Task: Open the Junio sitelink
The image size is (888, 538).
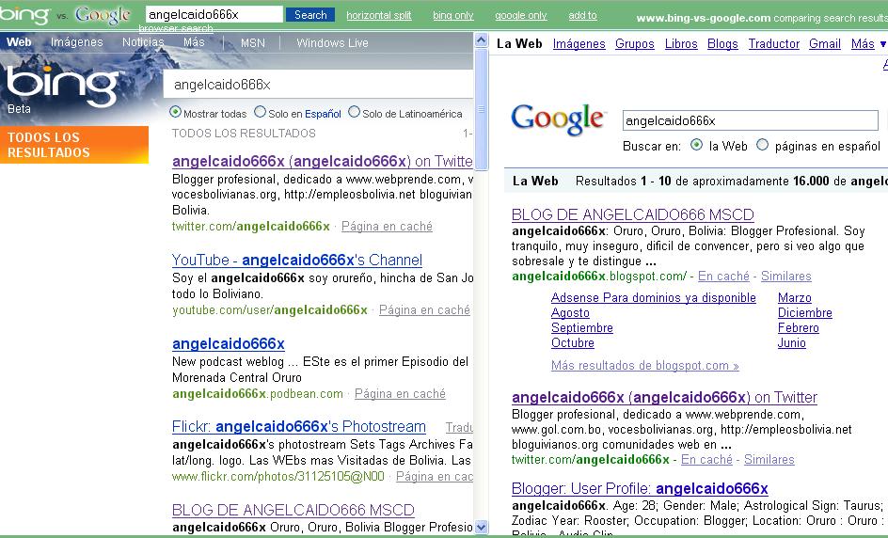Action: coord(792,342)
